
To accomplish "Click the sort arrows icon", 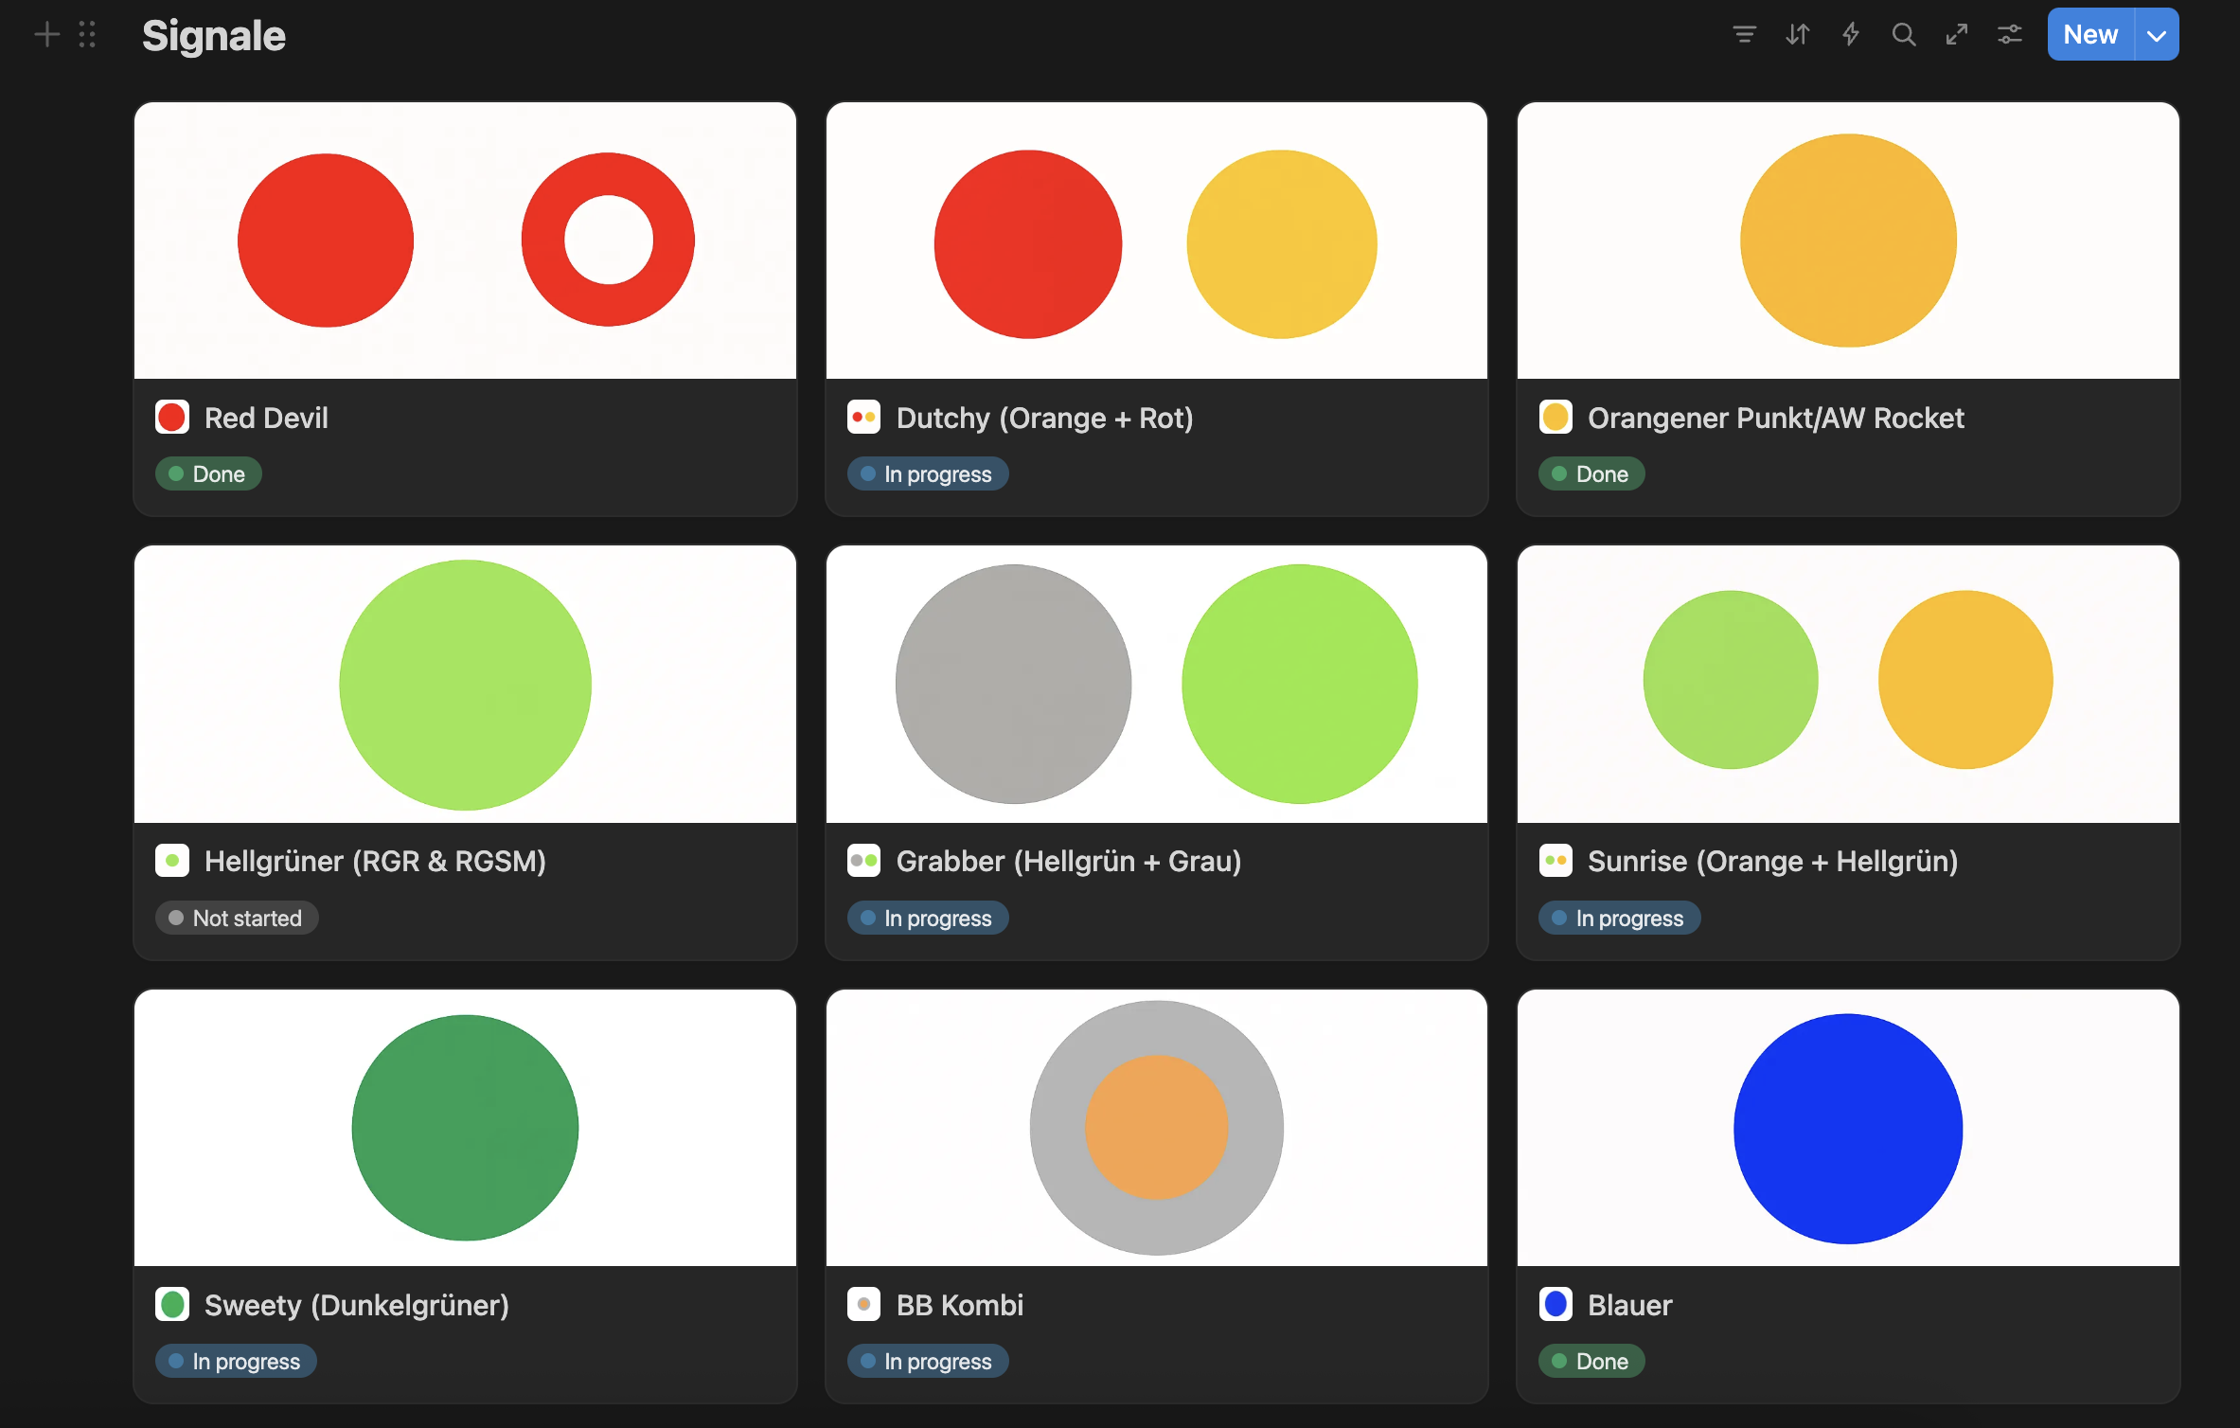I will pos(1797,35).
